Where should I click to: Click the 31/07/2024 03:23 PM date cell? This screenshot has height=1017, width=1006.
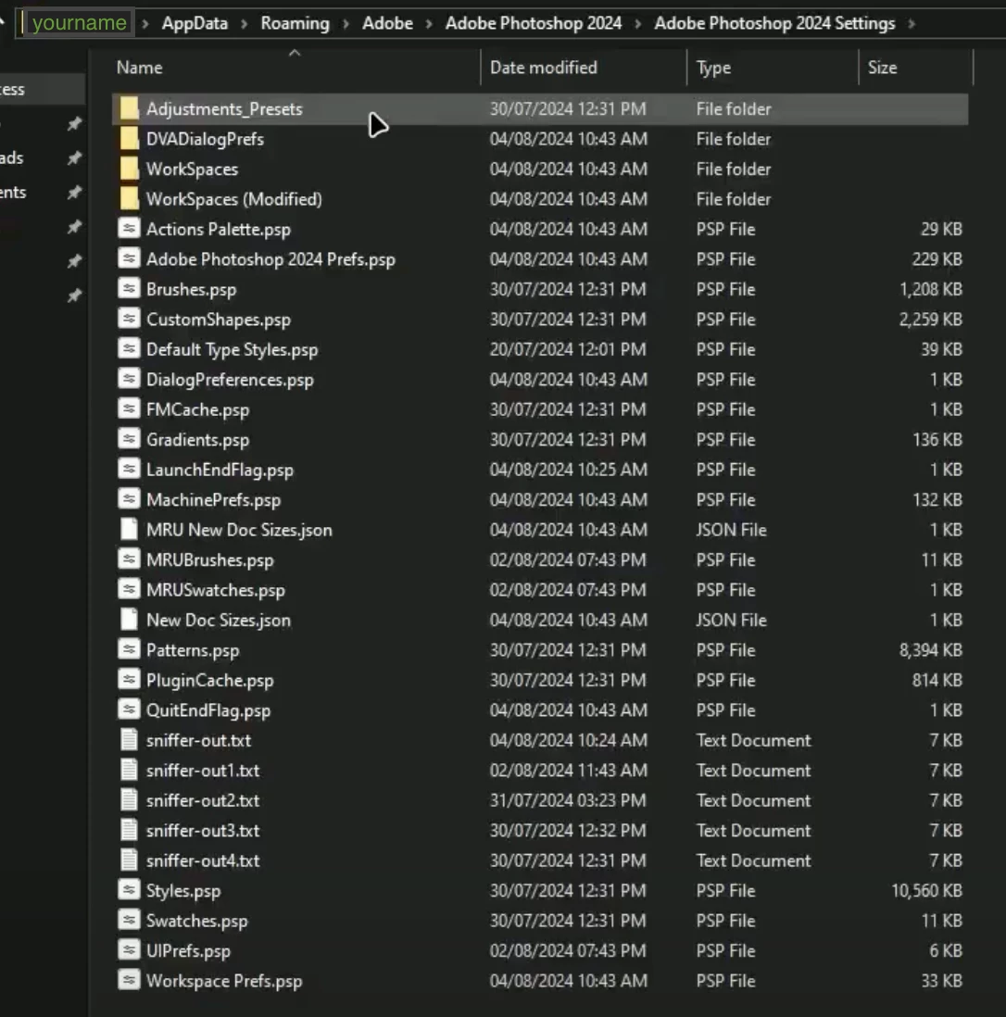(568, 800)
